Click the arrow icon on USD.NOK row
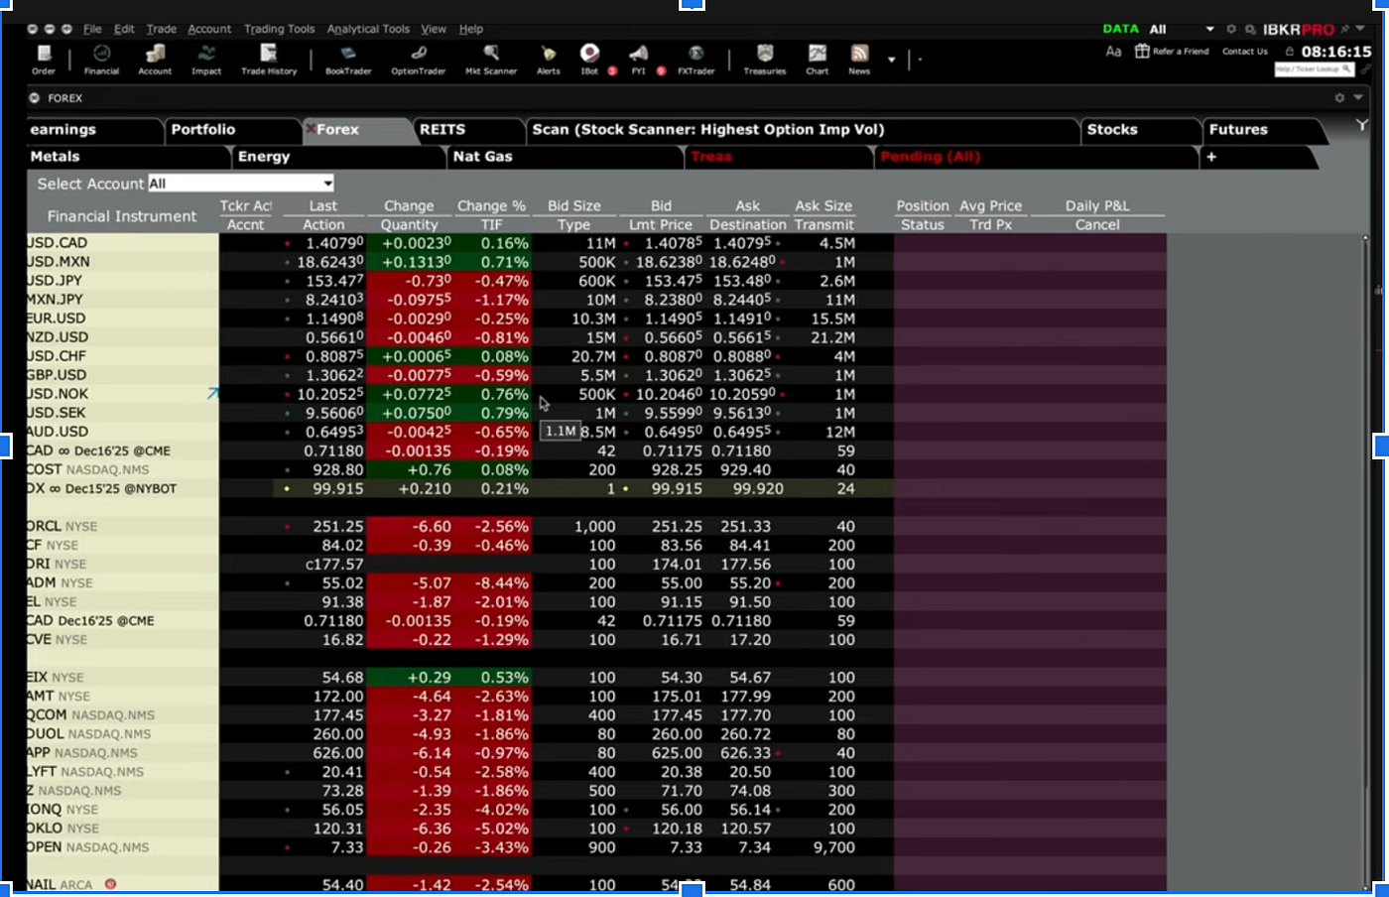1389x897 pixels. pyautogui.click(x=212, y=394)
